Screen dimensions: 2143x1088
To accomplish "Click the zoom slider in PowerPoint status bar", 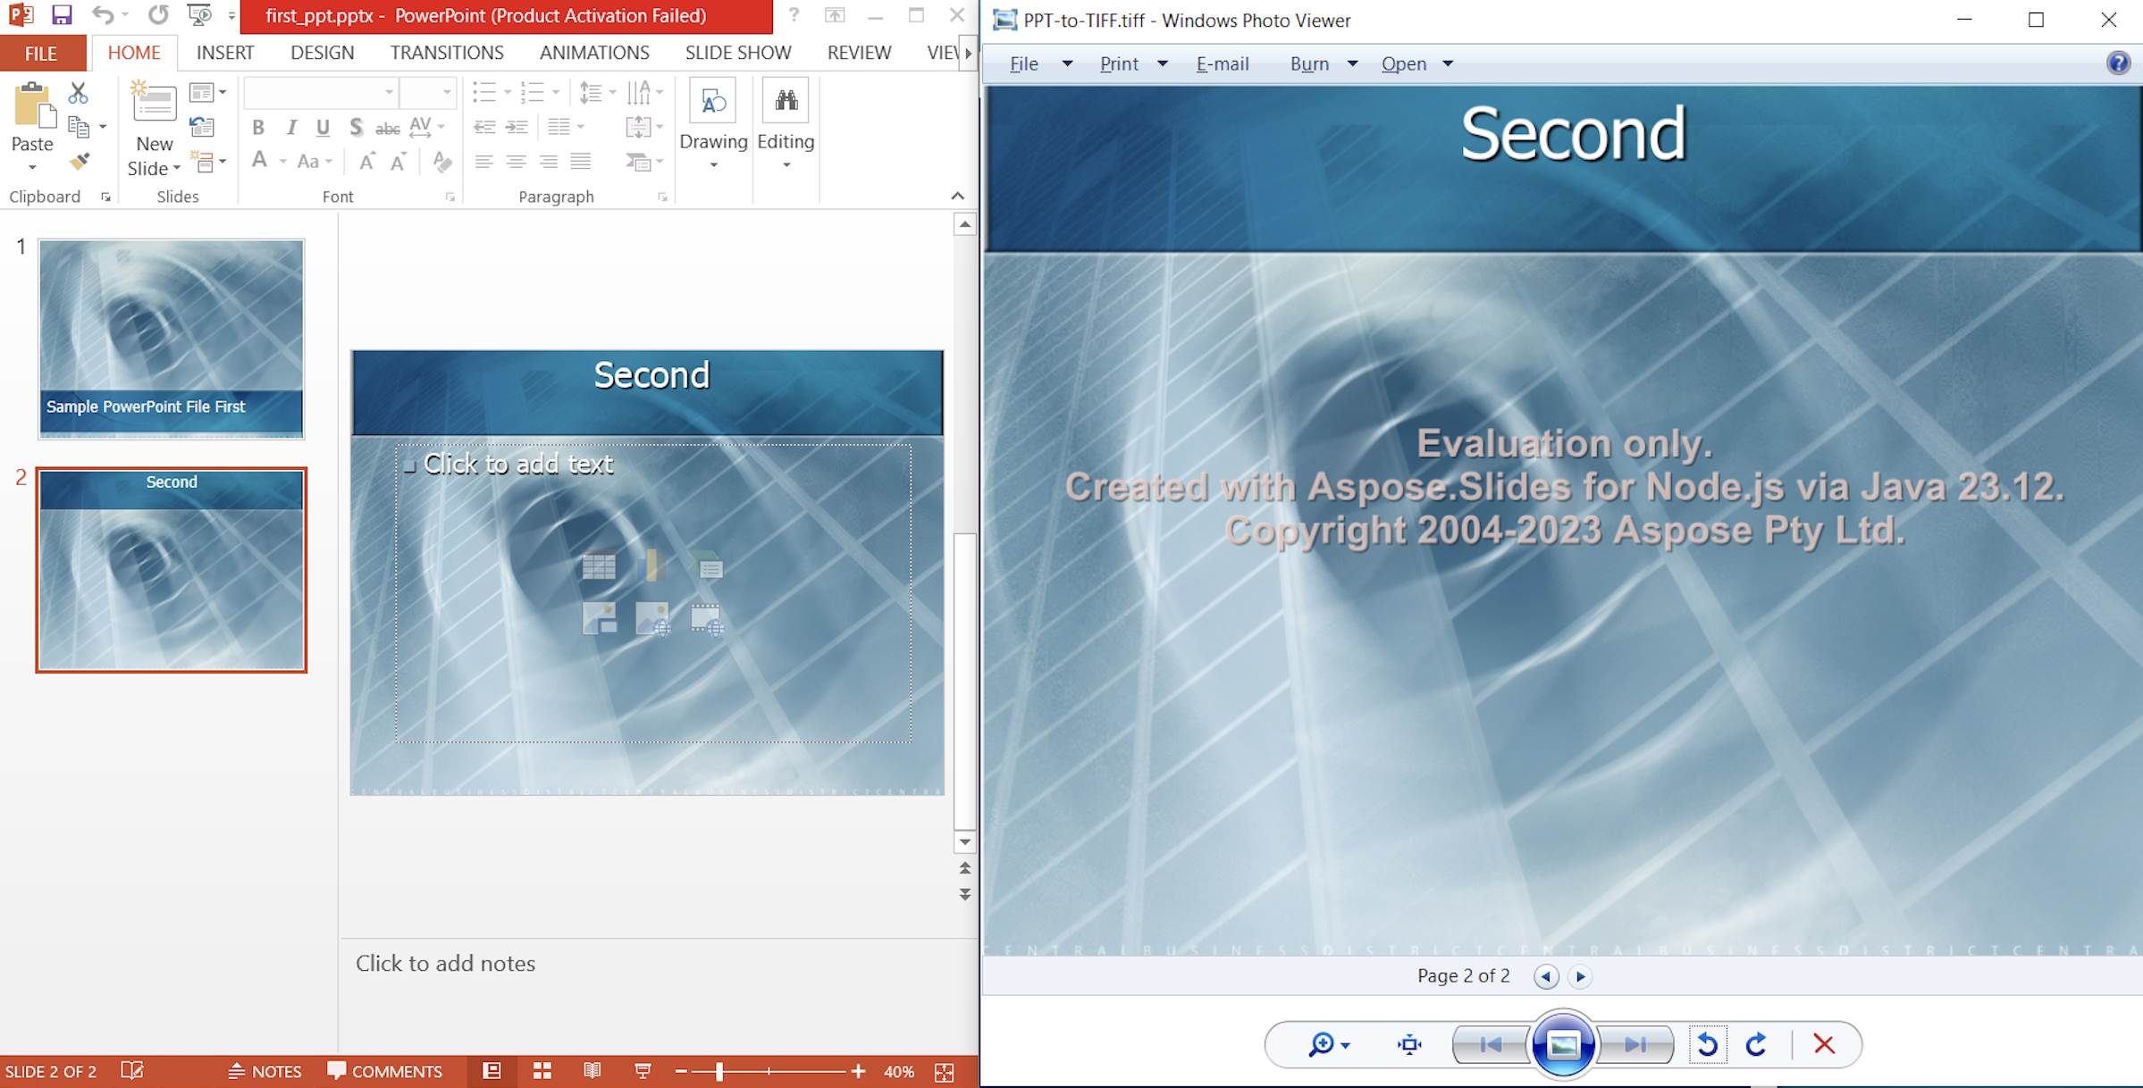I will [x=719, y=1071].
